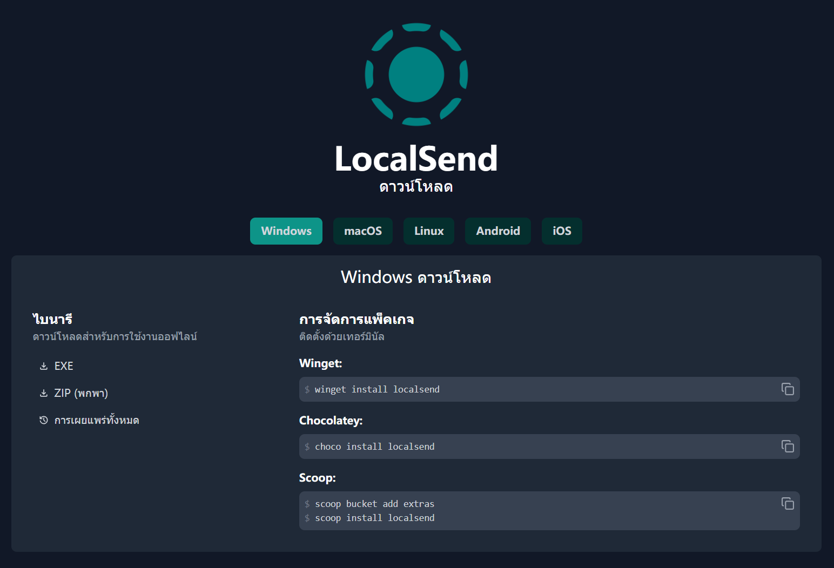Show the Android download options
The image size is (834, 568).
[497, 231]
